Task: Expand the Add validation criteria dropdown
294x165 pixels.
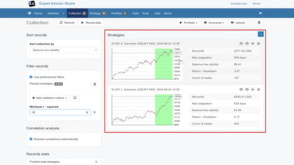Action: coord(49,98)
